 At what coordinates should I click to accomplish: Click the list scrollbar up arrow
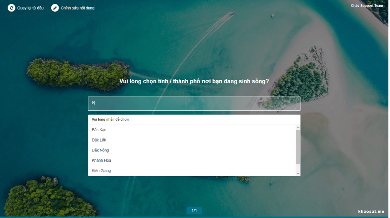click(x=298, y=127)
